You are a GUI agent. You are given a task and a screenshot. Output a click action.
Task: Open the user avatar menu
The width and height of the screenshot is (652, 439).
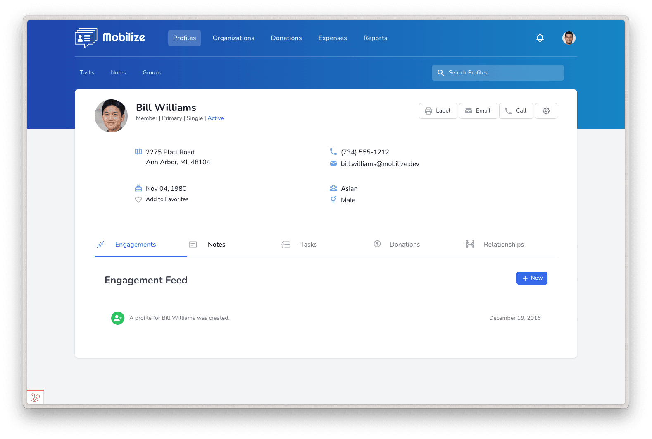click(569, 38)
